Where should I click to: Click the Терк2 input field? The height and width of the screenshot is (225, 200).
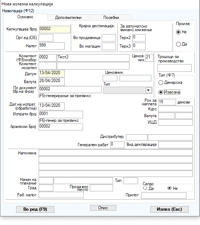point(139,38)
